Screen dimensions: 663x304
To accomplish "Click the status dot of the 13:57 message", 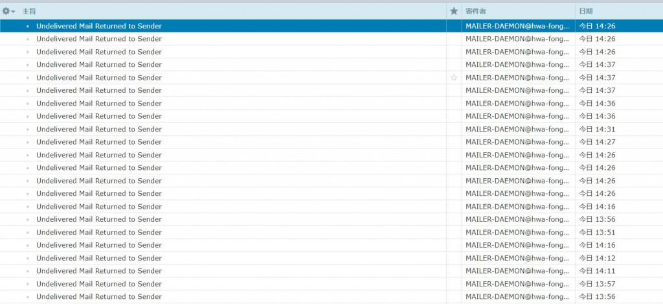I will pos(28,284).
